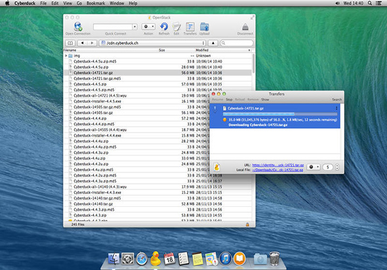Launch Cyberduck from the dock duck icon
The image size is (387, 270).
point(155,259)
